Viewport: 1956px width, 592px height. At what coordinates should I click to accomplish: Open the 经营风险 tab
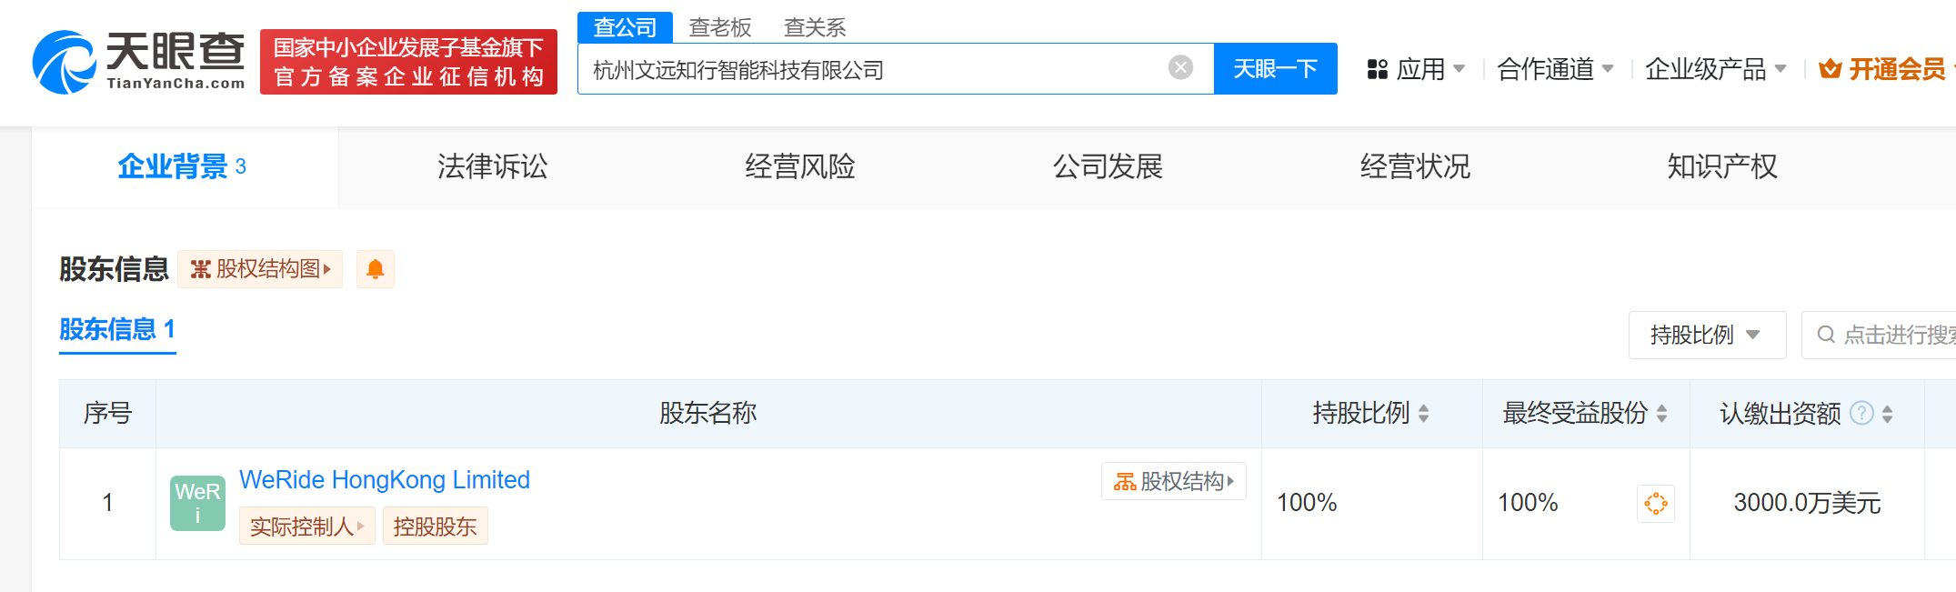[799, 166]
